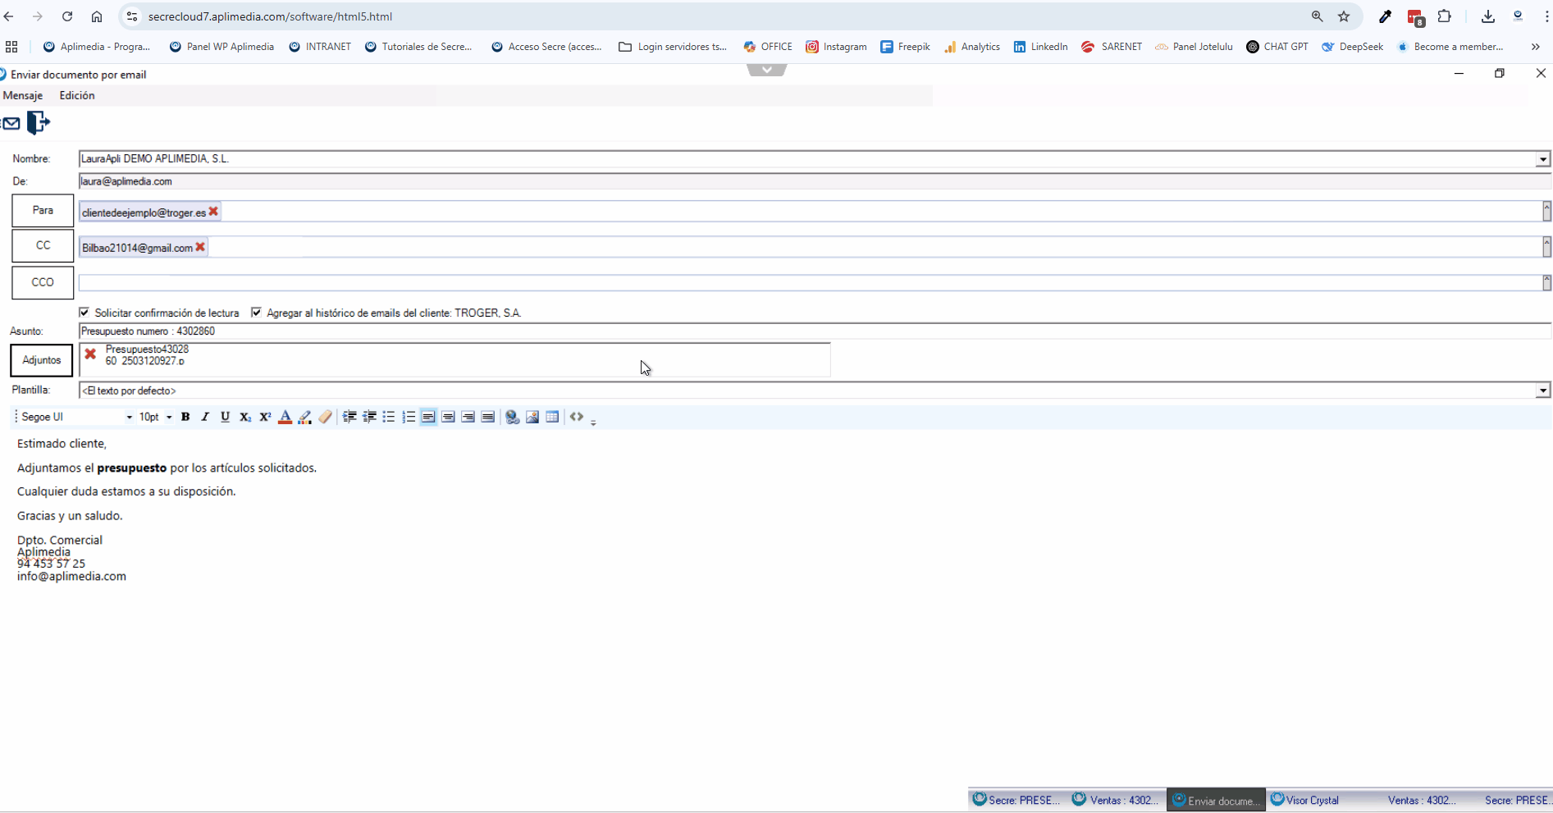Open the Plantilla template dropdown
Viewport: 1553px width, 813px height.
pos(1542,391)
